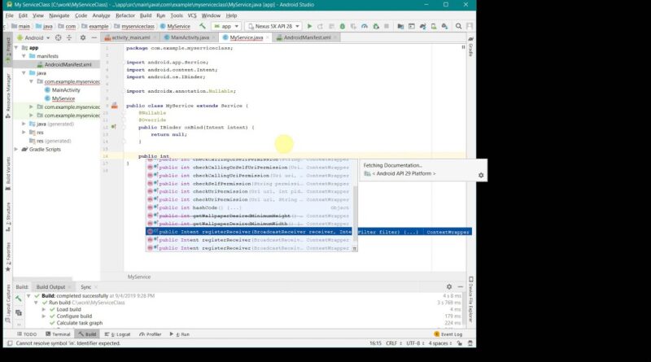Click the Profile app gauge icon in toolbar
This screenshot has height=362, width=651.
click(365, 26)
